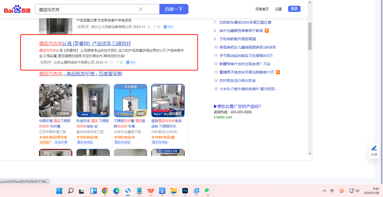Open 设置 in top navigation
The height and width of the screenshot is (197, 383).
pos(278,9)
